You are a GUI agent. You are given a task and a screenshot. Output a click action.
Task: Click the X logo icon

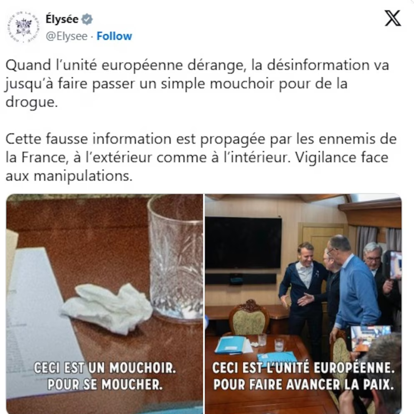pyautogui.click(x=393, y=18)
